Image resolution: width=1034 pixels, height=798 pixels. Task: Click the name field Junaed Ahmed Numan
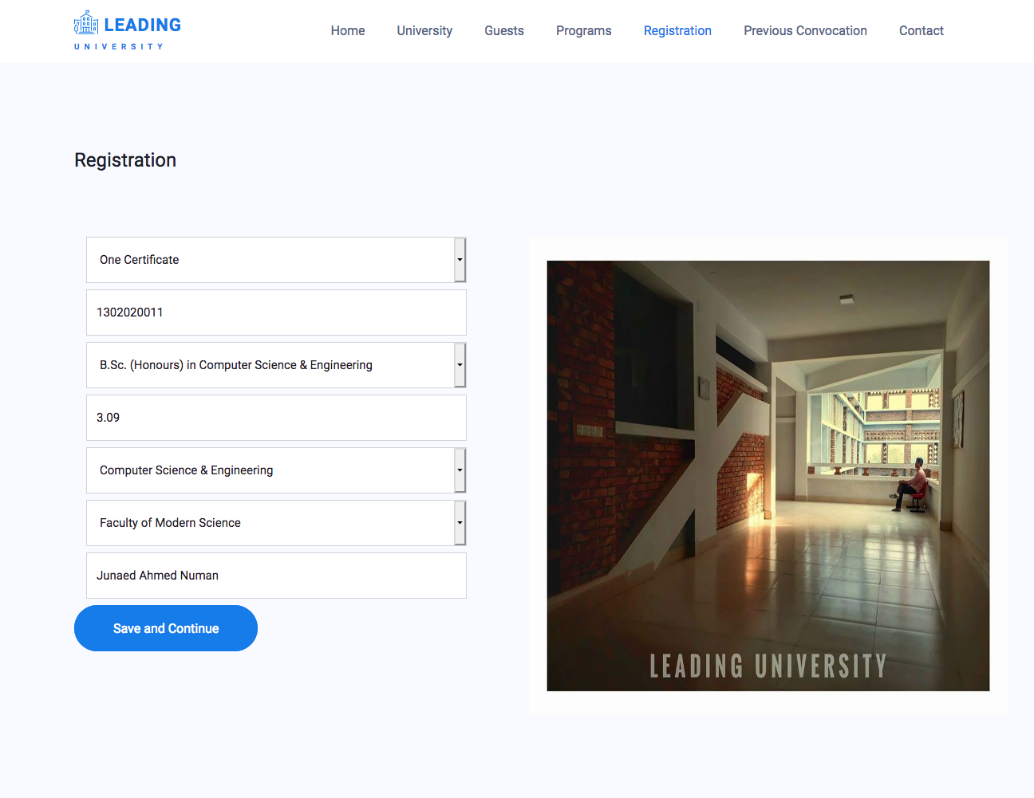tap(276, 576)
